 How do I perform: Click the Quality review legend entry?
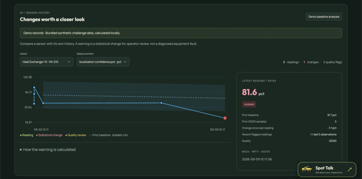click(x=76, y=135)
